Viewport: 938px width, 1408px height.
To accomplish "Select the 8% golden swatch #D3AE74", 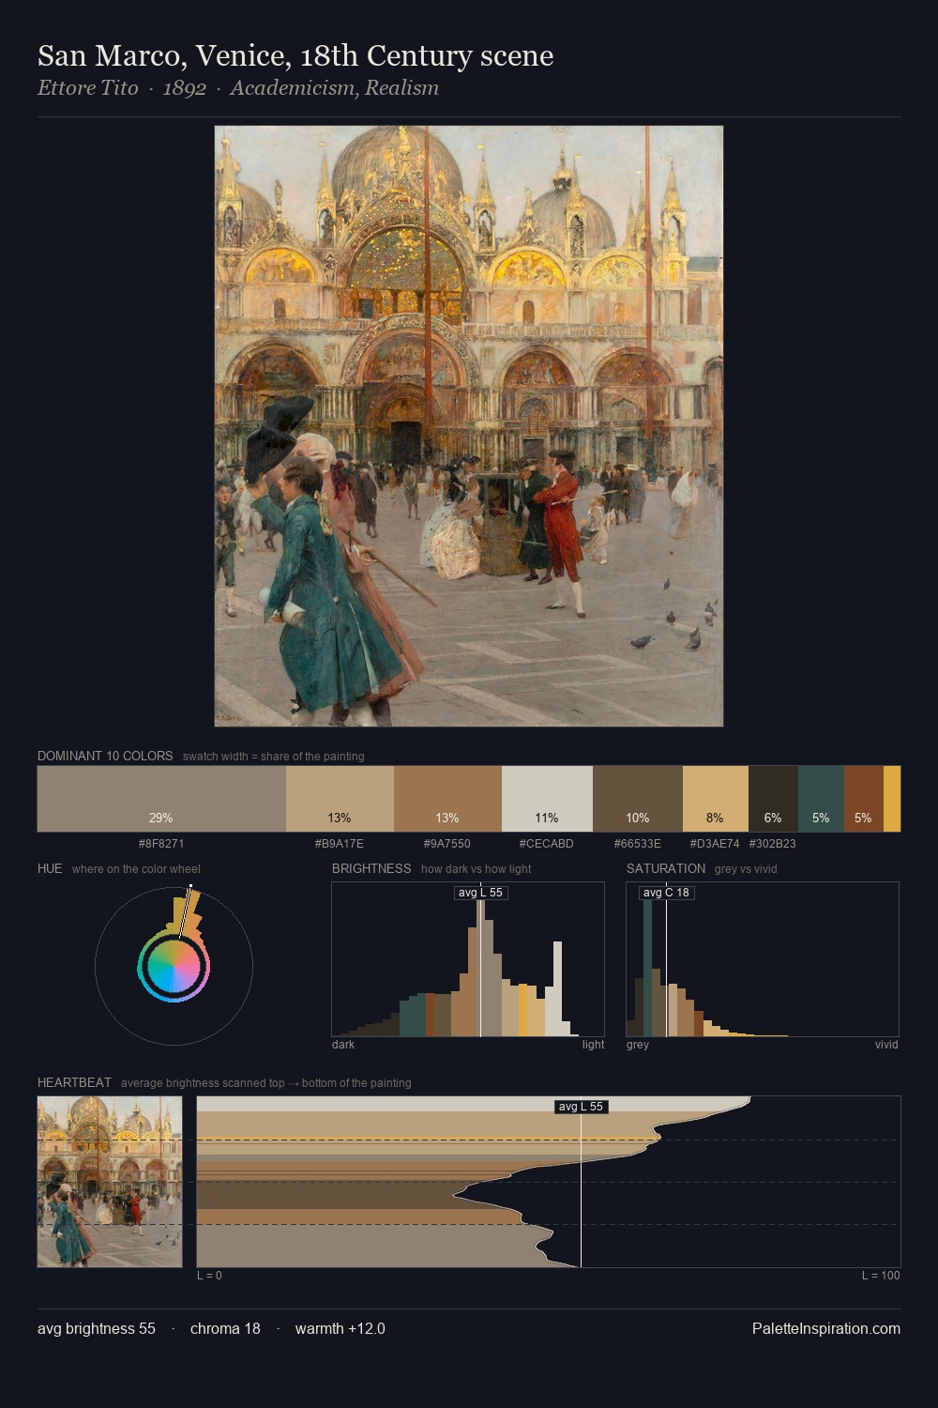I will coord(716,799).
